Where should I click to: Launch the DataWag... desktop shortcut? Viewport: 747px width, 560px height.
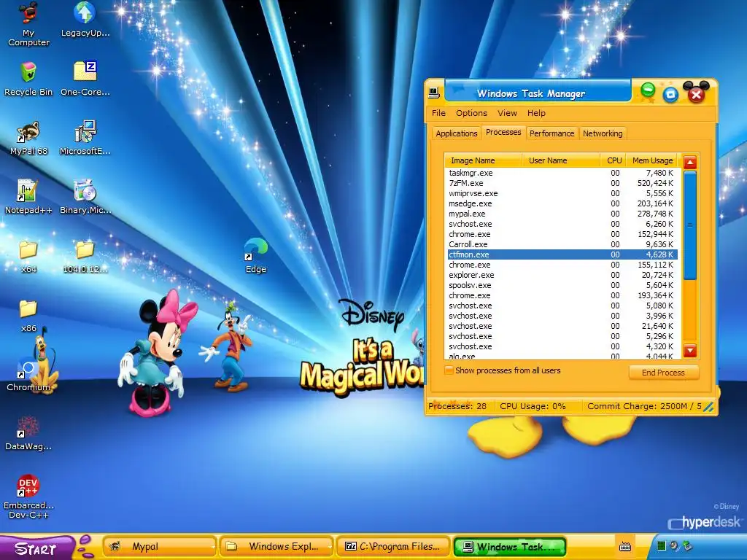tap(28, 434)
